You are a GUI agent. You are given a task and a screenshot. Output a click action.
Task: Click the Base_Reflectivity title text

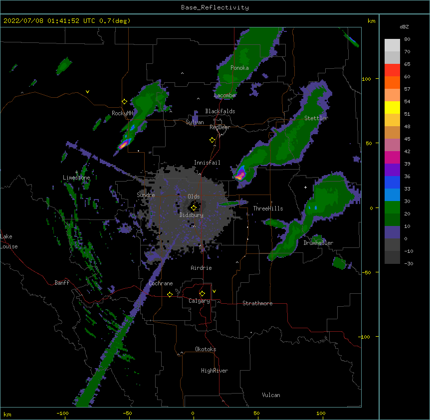click(x=215, y=7)
